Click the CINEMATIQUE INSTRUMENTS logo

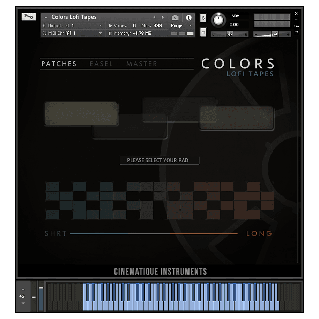click(160, 272)
